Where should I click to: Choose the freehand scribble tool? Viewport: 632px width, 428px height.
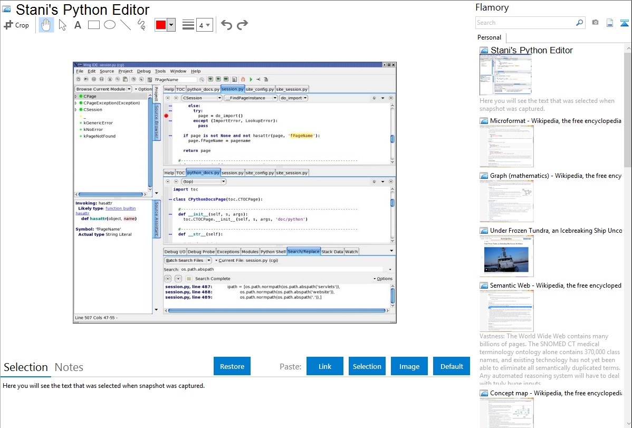coord(141,25)
